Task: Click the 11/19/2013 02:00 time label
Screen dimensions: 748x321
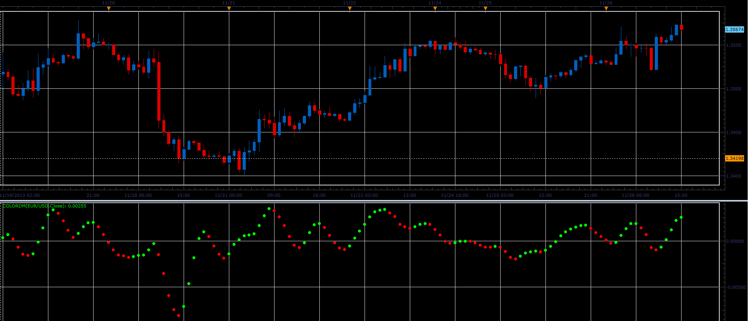Action: click(x=20, y=195)
